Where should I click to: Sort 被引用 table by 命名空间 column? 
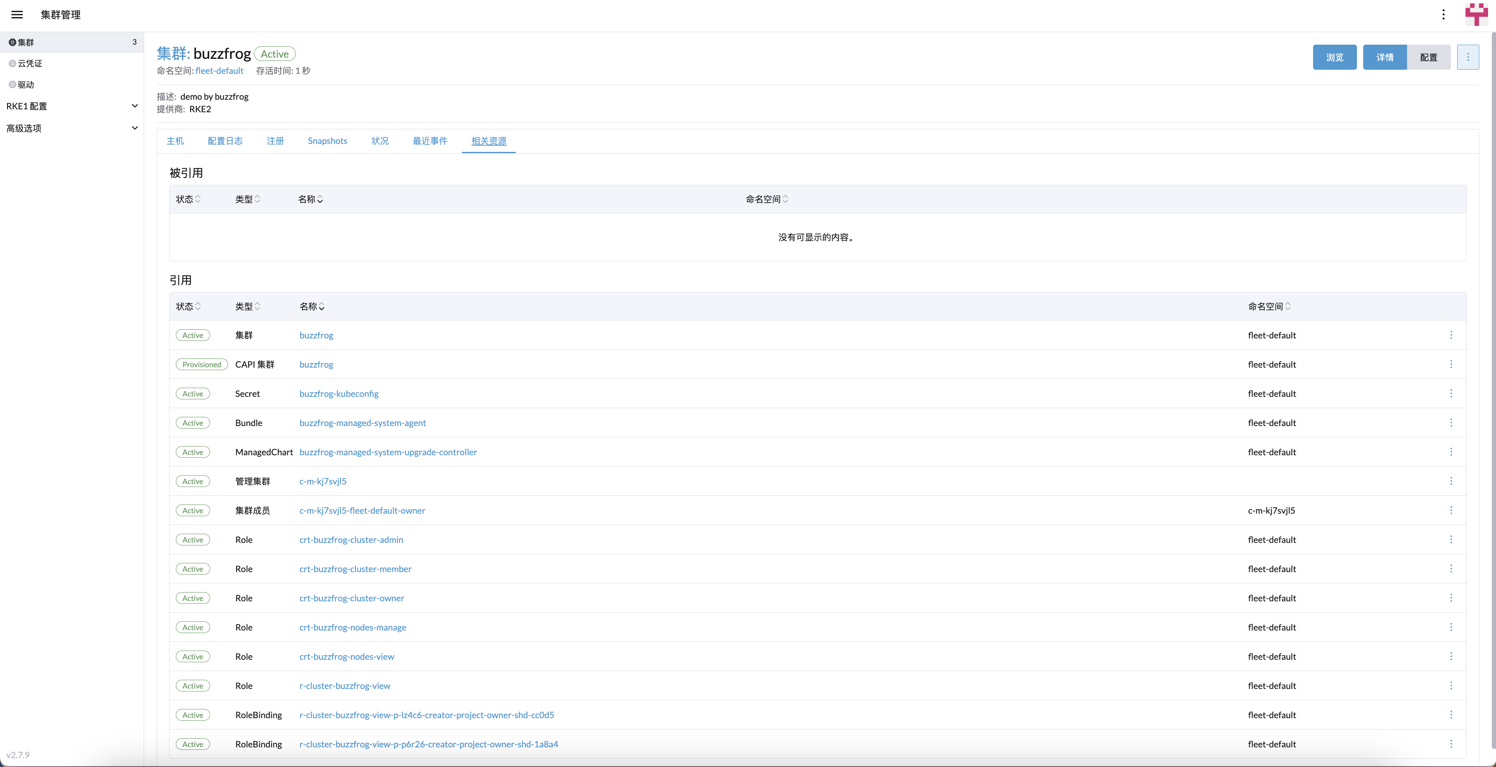pyautogui.click(x=766, y=199)
